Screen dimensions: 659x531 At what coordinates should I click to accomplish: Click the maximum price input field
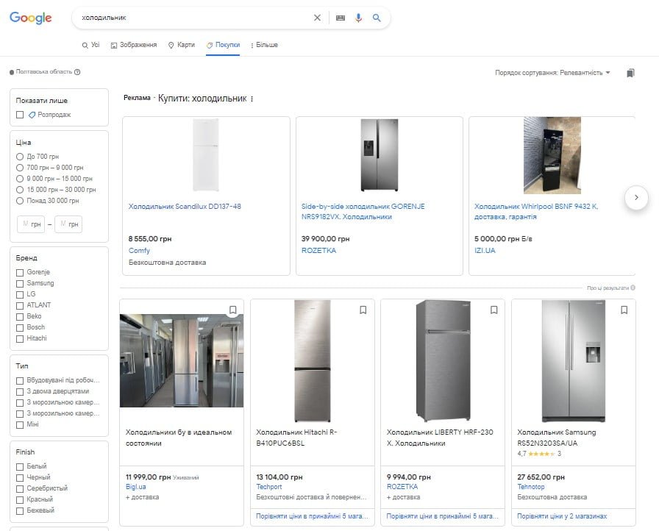pos(68,224)
